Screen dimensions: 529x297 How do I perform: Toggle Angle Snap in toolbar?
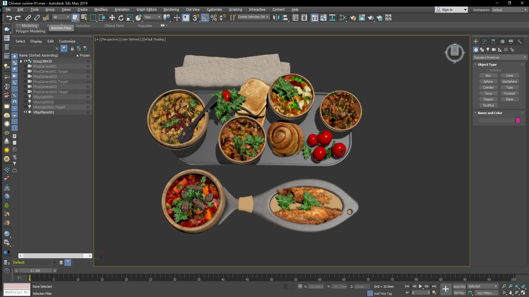(205, 18)
